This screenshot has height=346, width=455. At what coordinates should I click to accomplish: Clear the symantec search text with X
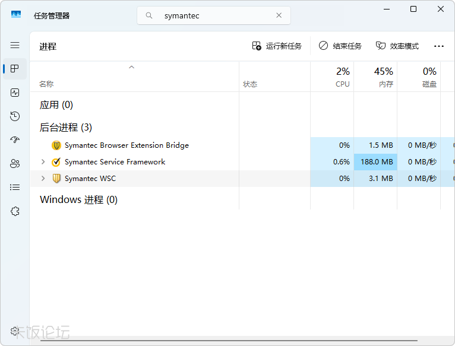279,15
